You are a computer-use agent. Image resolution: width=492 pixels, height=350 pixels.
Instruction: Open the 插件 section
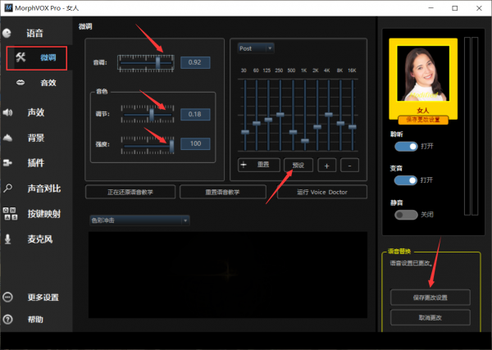(x=36, y=163)
